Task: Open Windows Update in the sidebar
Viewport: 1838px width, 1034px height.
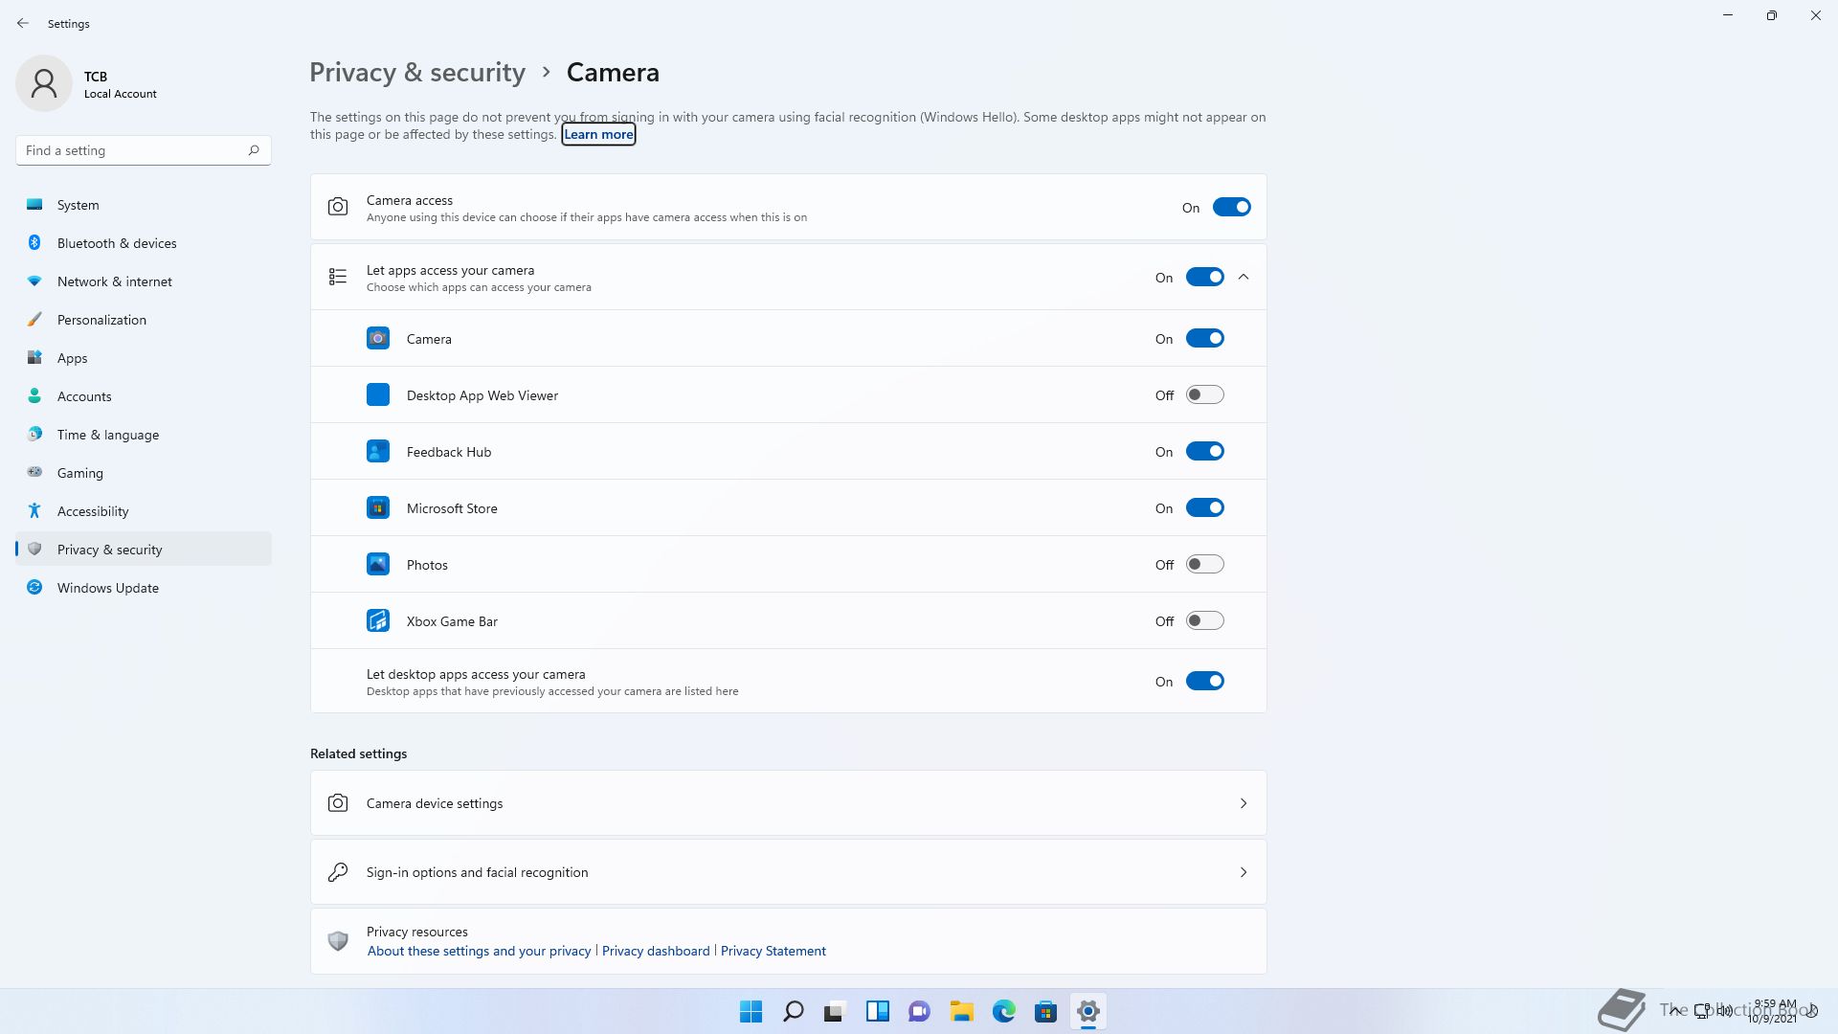Action: point(108,588)
